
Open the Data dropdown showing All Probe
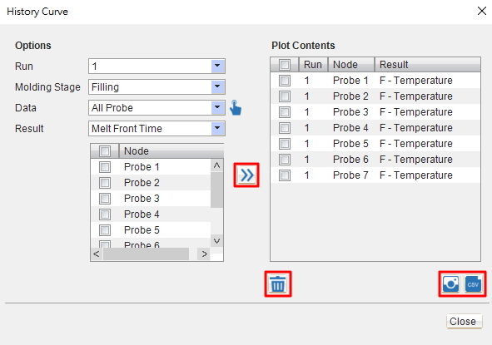click(x=217, y=107)
